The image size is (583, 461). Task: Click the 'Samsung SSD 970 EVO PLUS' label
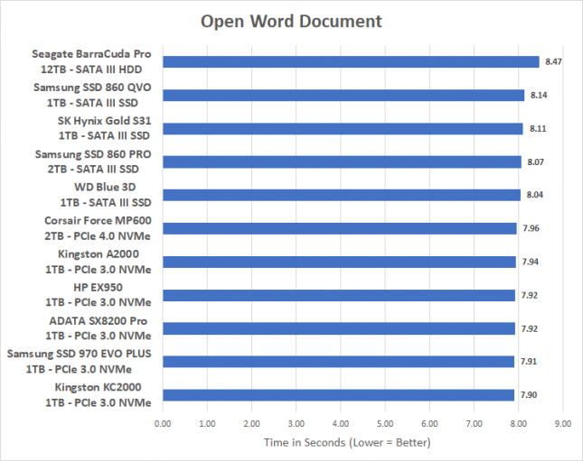coord(80,354)
